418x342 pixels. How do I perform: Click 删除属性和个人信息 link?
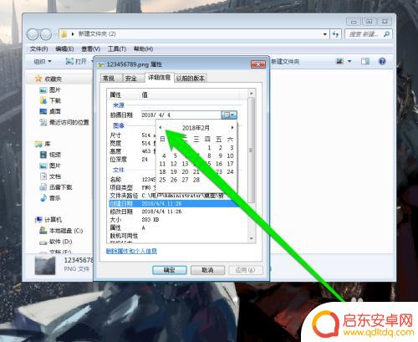[x=131, y=251]
